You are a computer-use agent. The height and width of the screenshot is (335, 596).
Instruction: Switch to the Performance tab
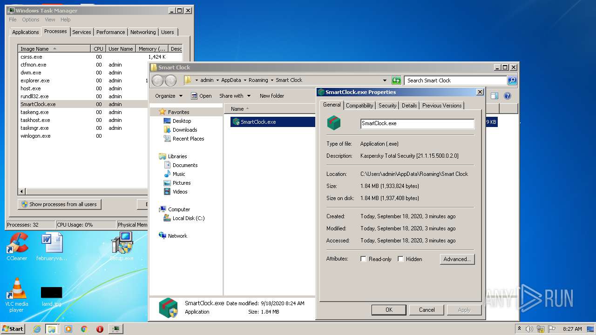[110, 32]
